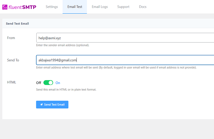Switch to the Email Logs tab

[100, 7]
